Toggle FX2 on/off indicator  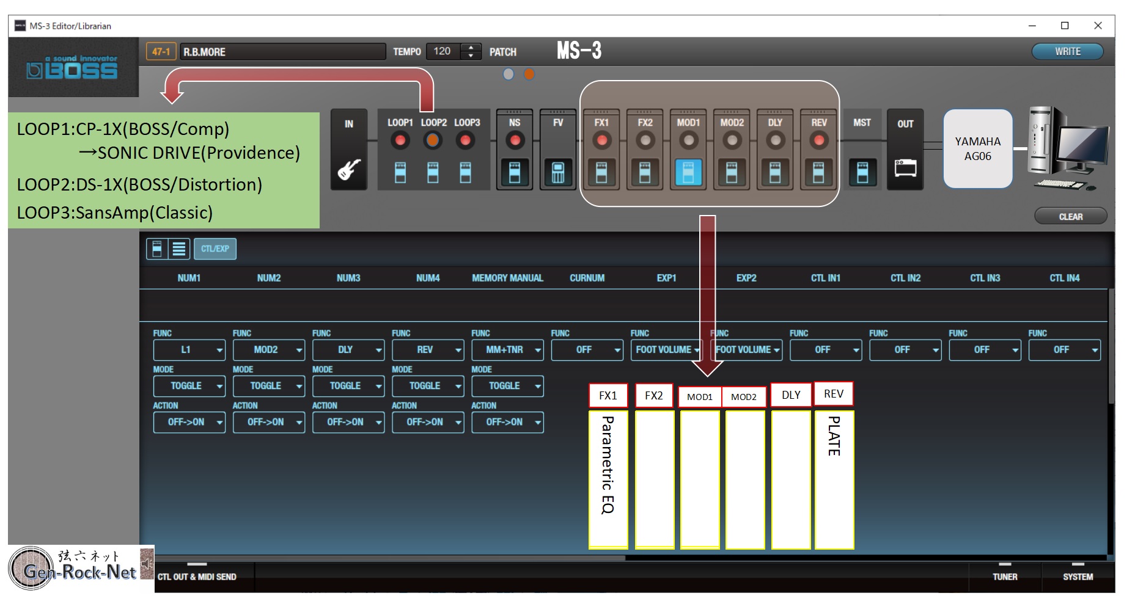point(645,141)
